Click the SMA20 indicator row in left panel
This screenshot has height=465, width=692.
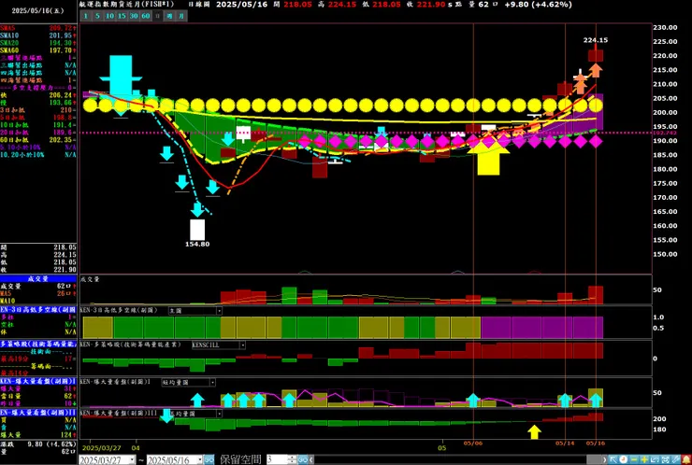pos(38,43)
